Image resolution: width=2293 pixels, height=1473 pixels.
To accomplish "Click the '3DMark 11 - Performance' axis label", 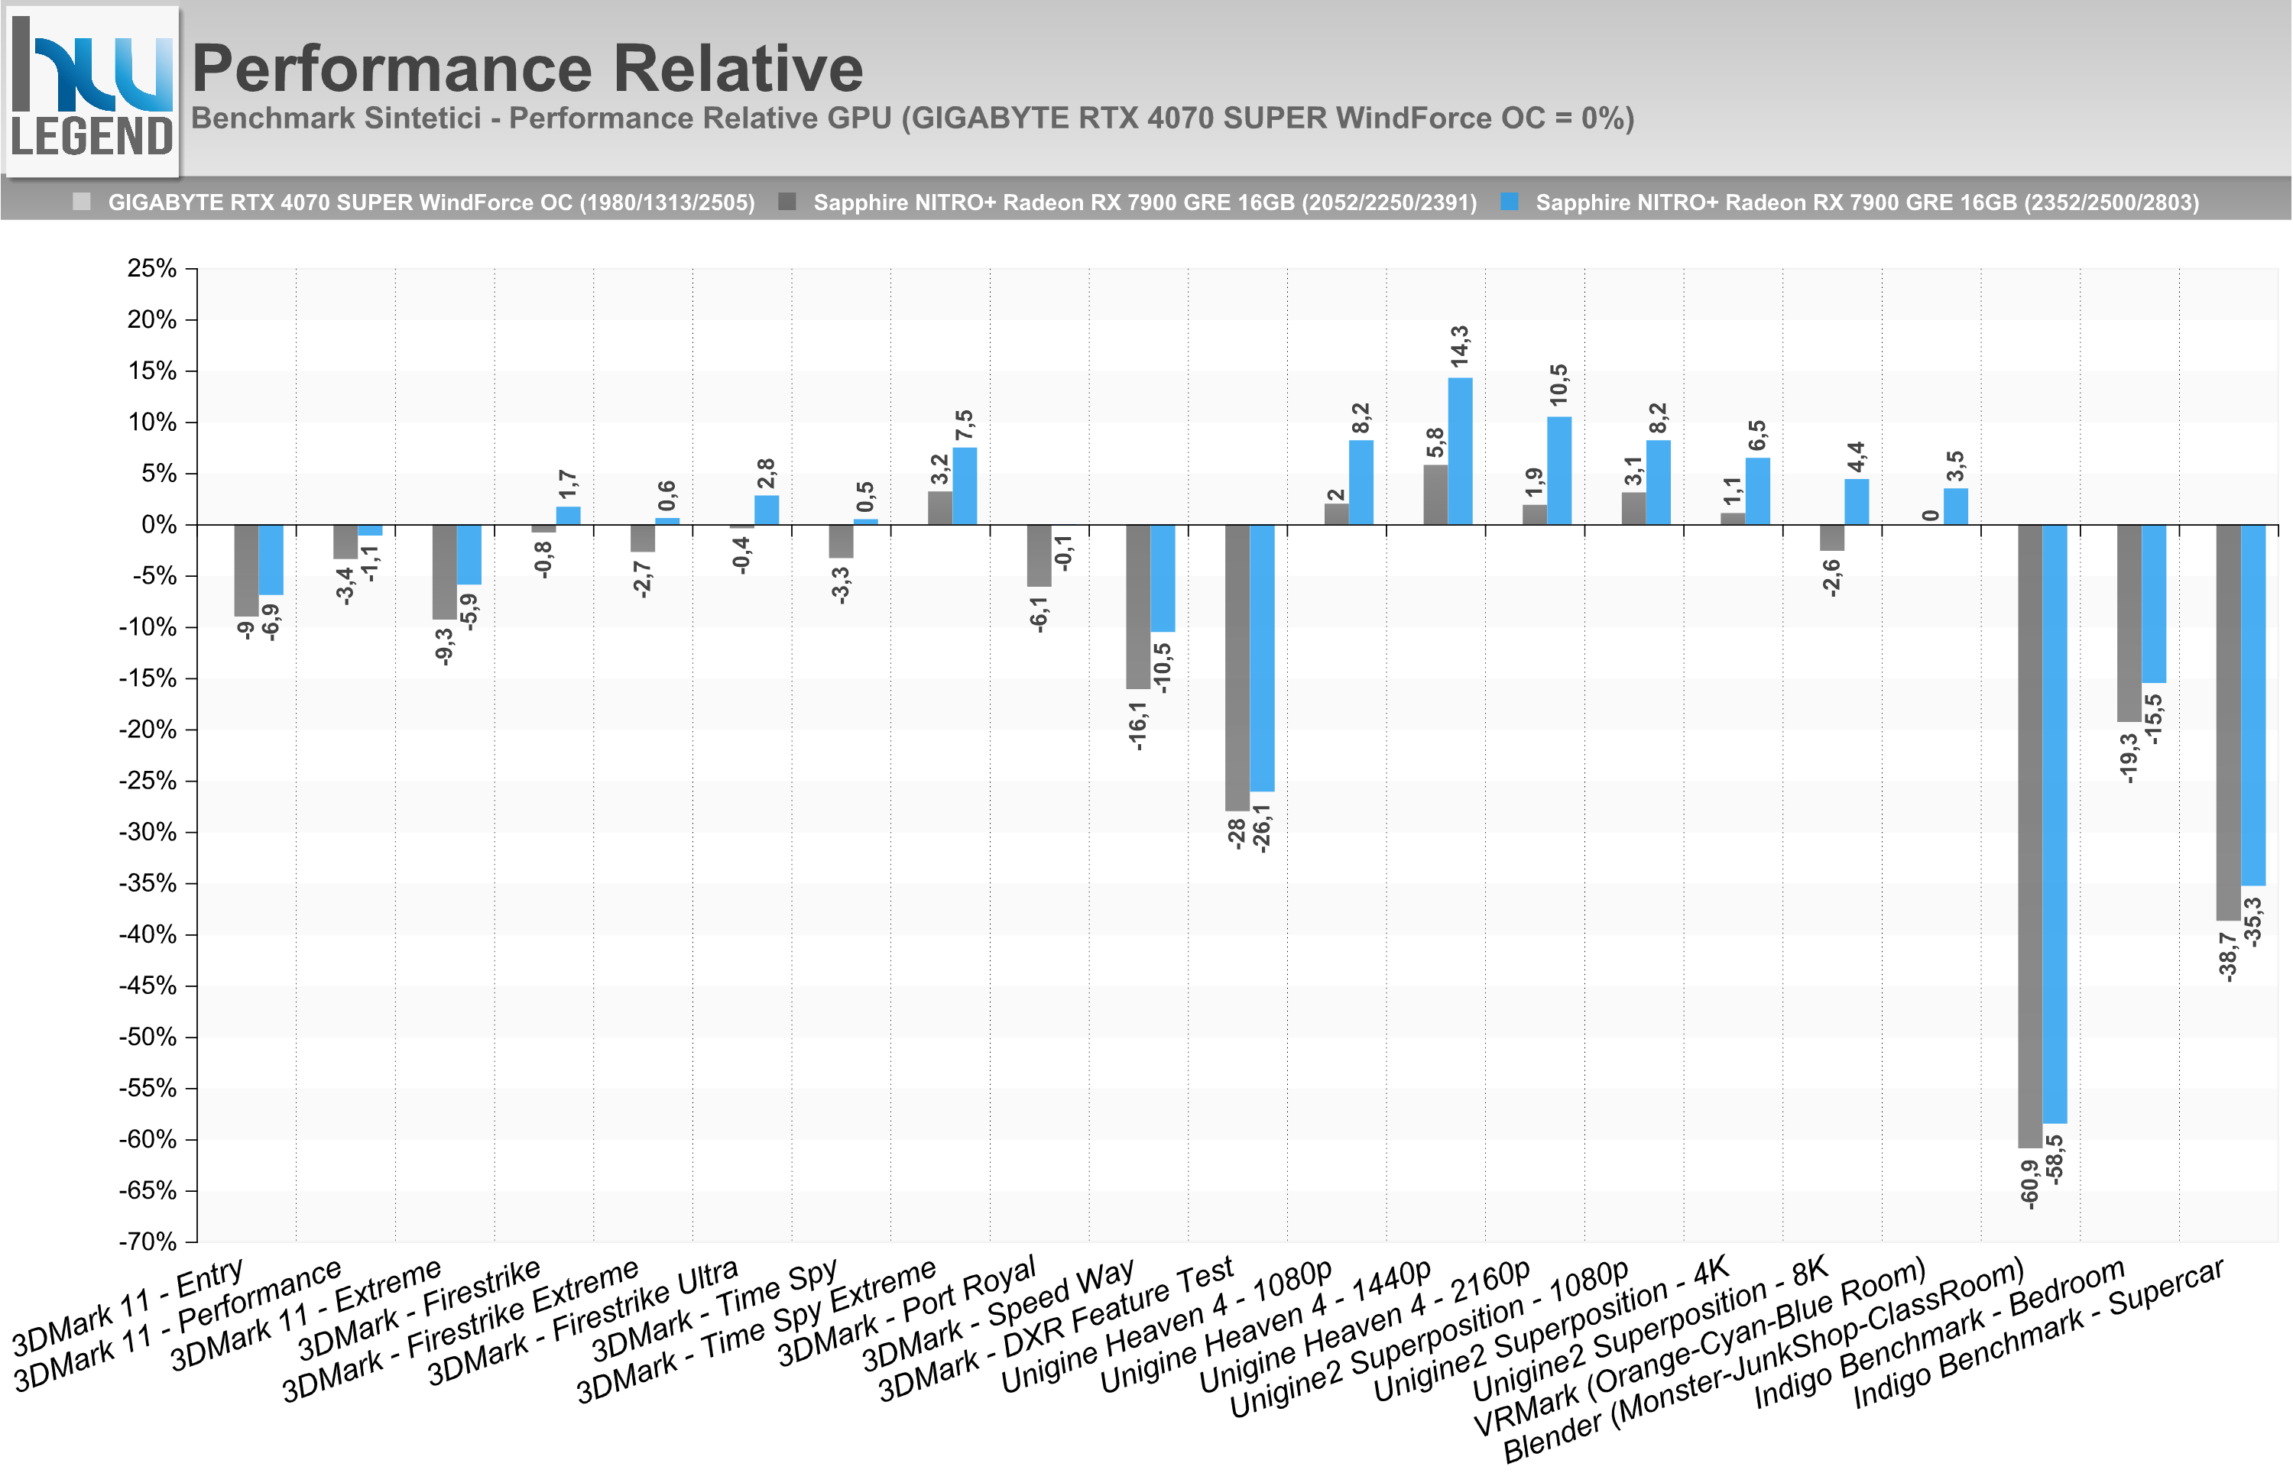I will pos(179,1325).
